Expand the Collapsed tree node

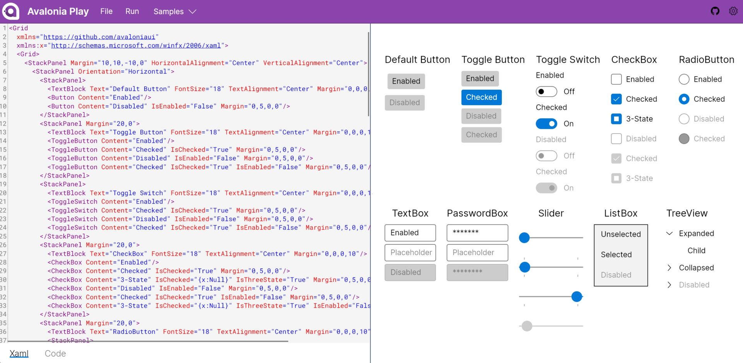click(669, 267)
